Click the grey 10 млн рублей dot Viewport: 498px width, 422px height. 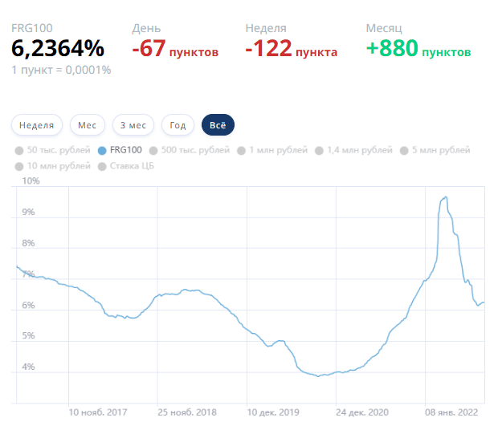click(19, 167)
